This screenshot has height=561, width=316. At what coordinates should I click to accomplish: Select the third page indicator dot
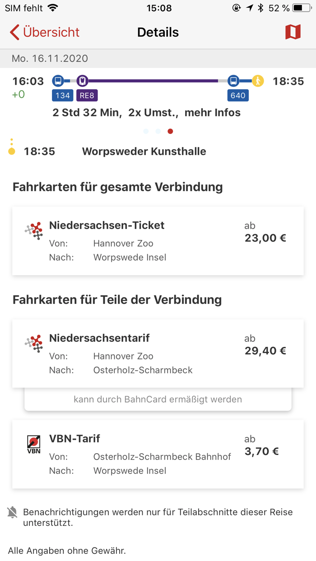pos(171,131)
